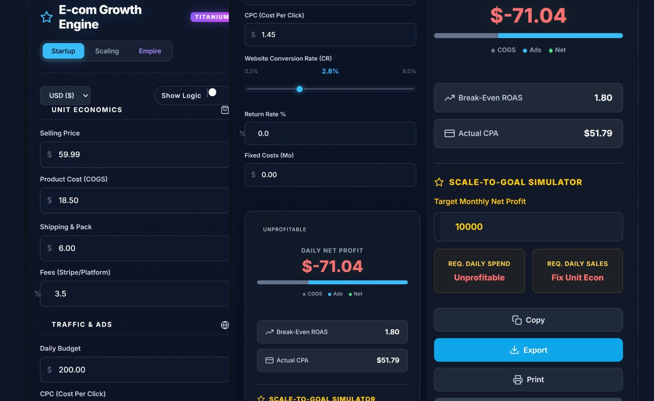Click the COGS legend dot under the net profit
Image resolution: width=654 pixels, height=401 pixels.
click(x=493, y=50)
